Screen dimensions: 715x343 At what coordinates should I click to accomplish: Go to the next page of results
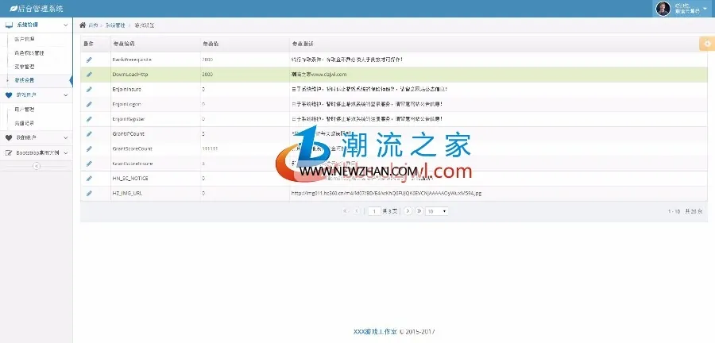(408, 211)
